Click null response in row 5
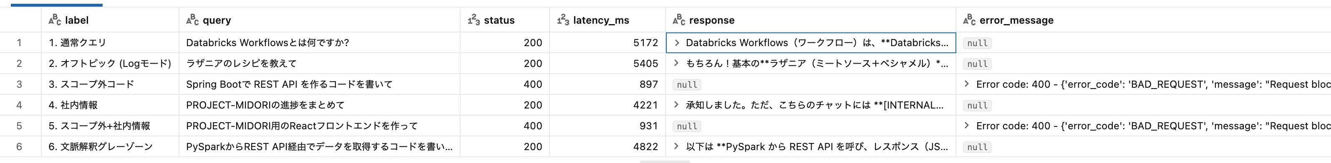This screenshot has height=163, width=1331. 687,126
